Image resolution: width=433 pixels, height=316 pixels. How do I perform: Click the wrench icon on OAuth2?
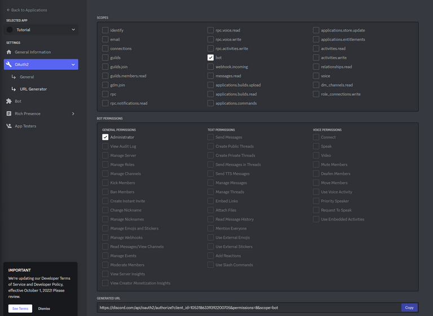click(9, 64)
